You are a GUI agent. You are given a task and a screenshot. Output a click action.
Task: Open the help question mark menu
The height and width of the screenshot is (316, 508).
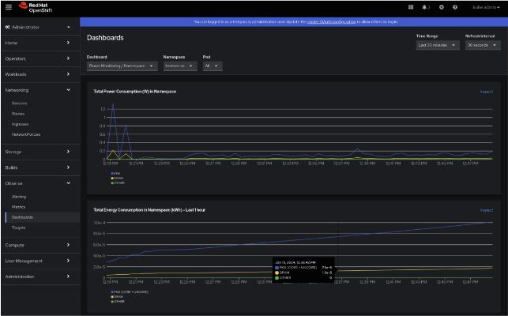pos(455,7)
